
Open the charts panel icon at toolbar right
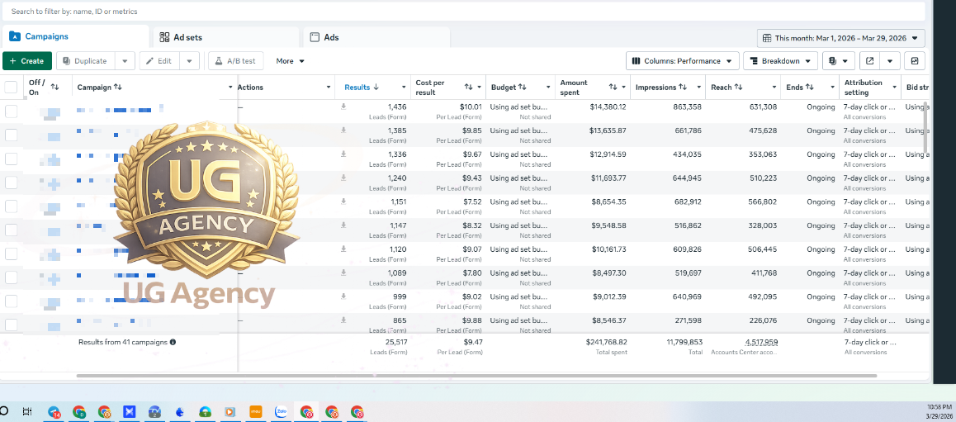click(x=915, y=61)
